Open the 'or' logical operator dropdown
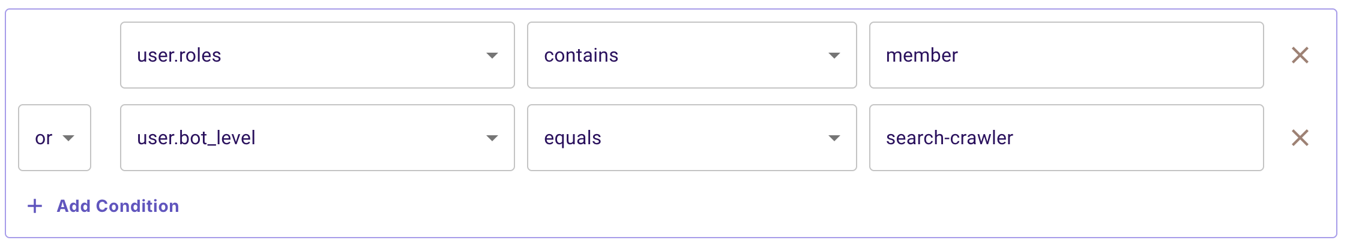 point(54,138)
